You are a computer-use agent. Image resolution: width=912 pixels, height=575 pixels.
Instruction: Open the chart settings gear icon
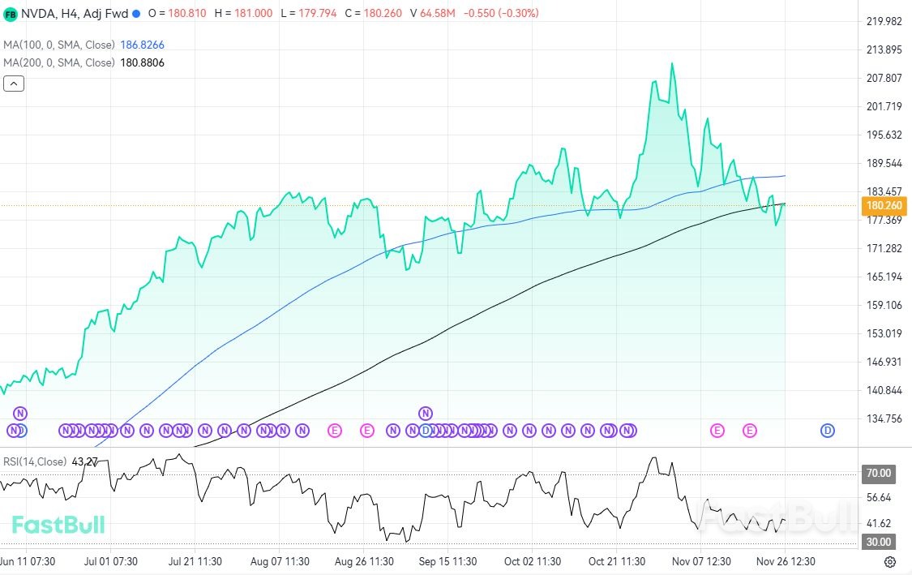(890, 561)
